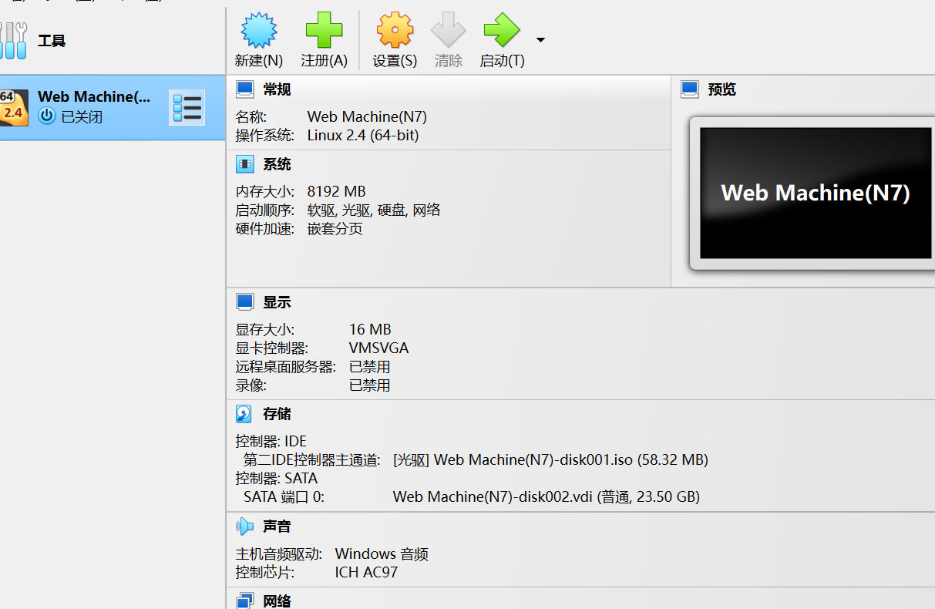Screen dimensions: 935x609
Task: Click the remote desktop server 已禁用 value
Action: 370,367
